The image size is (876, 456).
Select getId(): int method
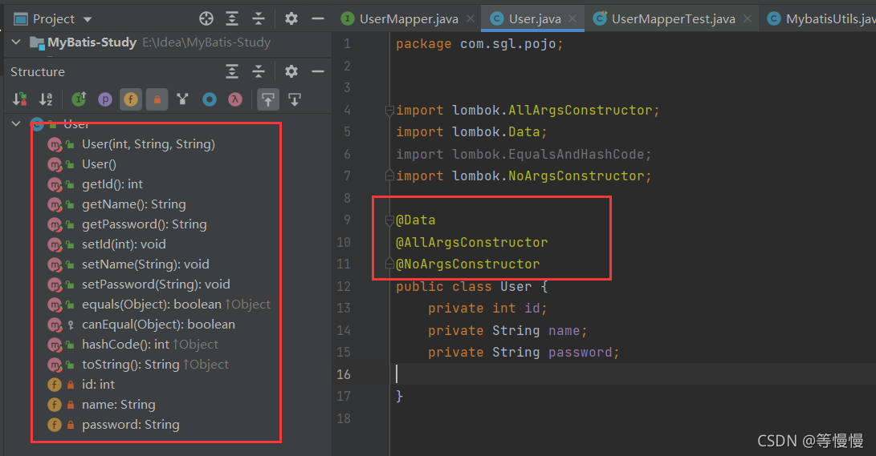[x=112, y=184]
